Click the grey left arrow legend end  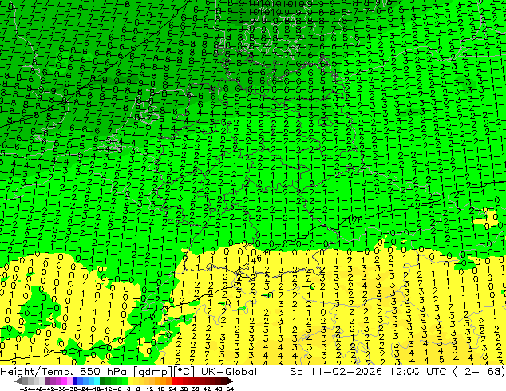point(18,381)
